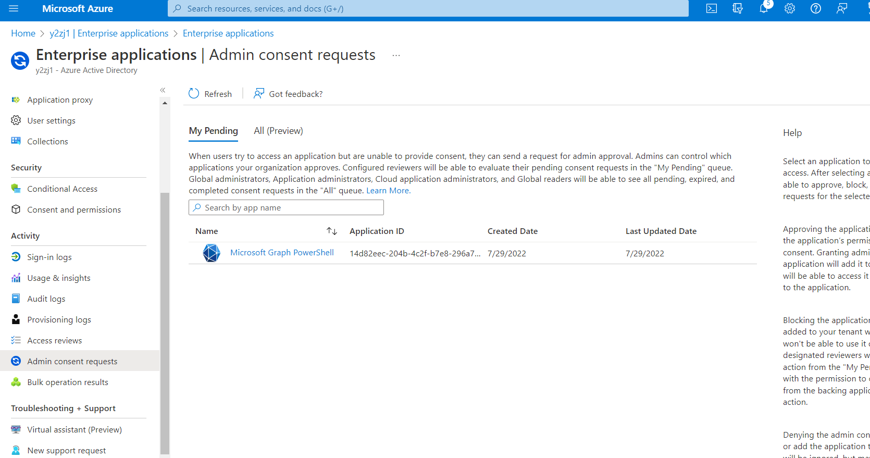The height and width of the screenshot is (458, 870).
Task: Open the Azure portal hamburger menu
Action: (x=14, y=8)
